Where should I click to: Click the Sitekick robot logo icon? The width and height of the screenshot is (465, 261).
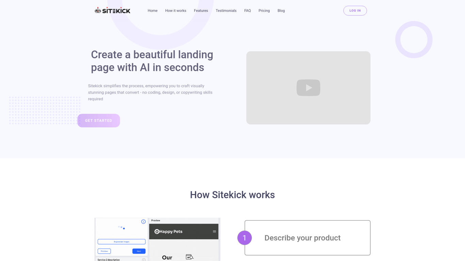point(98,11)
